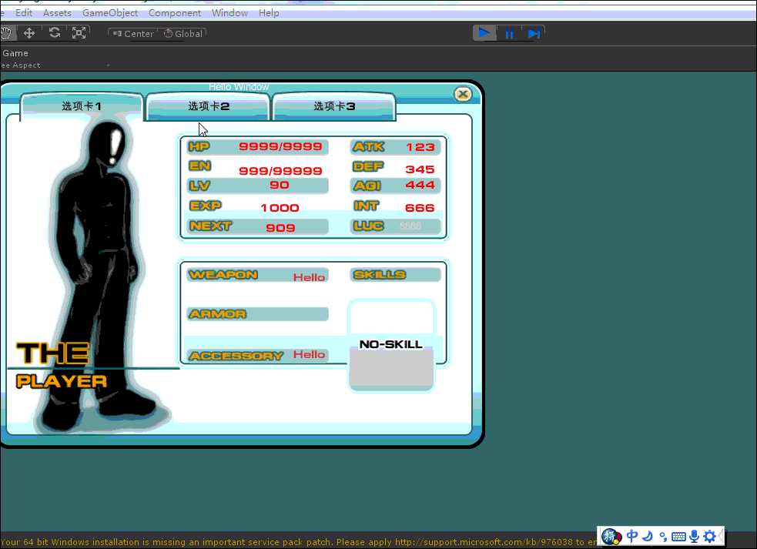Click the Sogou IME logo icon
The width and height of the screenshot is (757, 549).
[611, 536]
